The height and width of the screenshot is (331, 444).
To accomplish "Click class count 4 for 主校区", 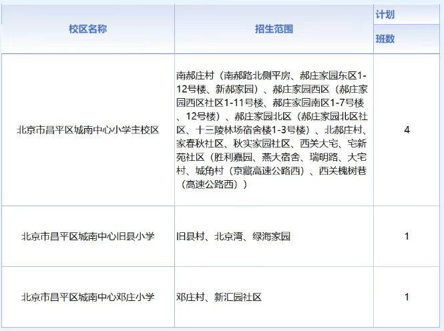I will tap(407, 130).
